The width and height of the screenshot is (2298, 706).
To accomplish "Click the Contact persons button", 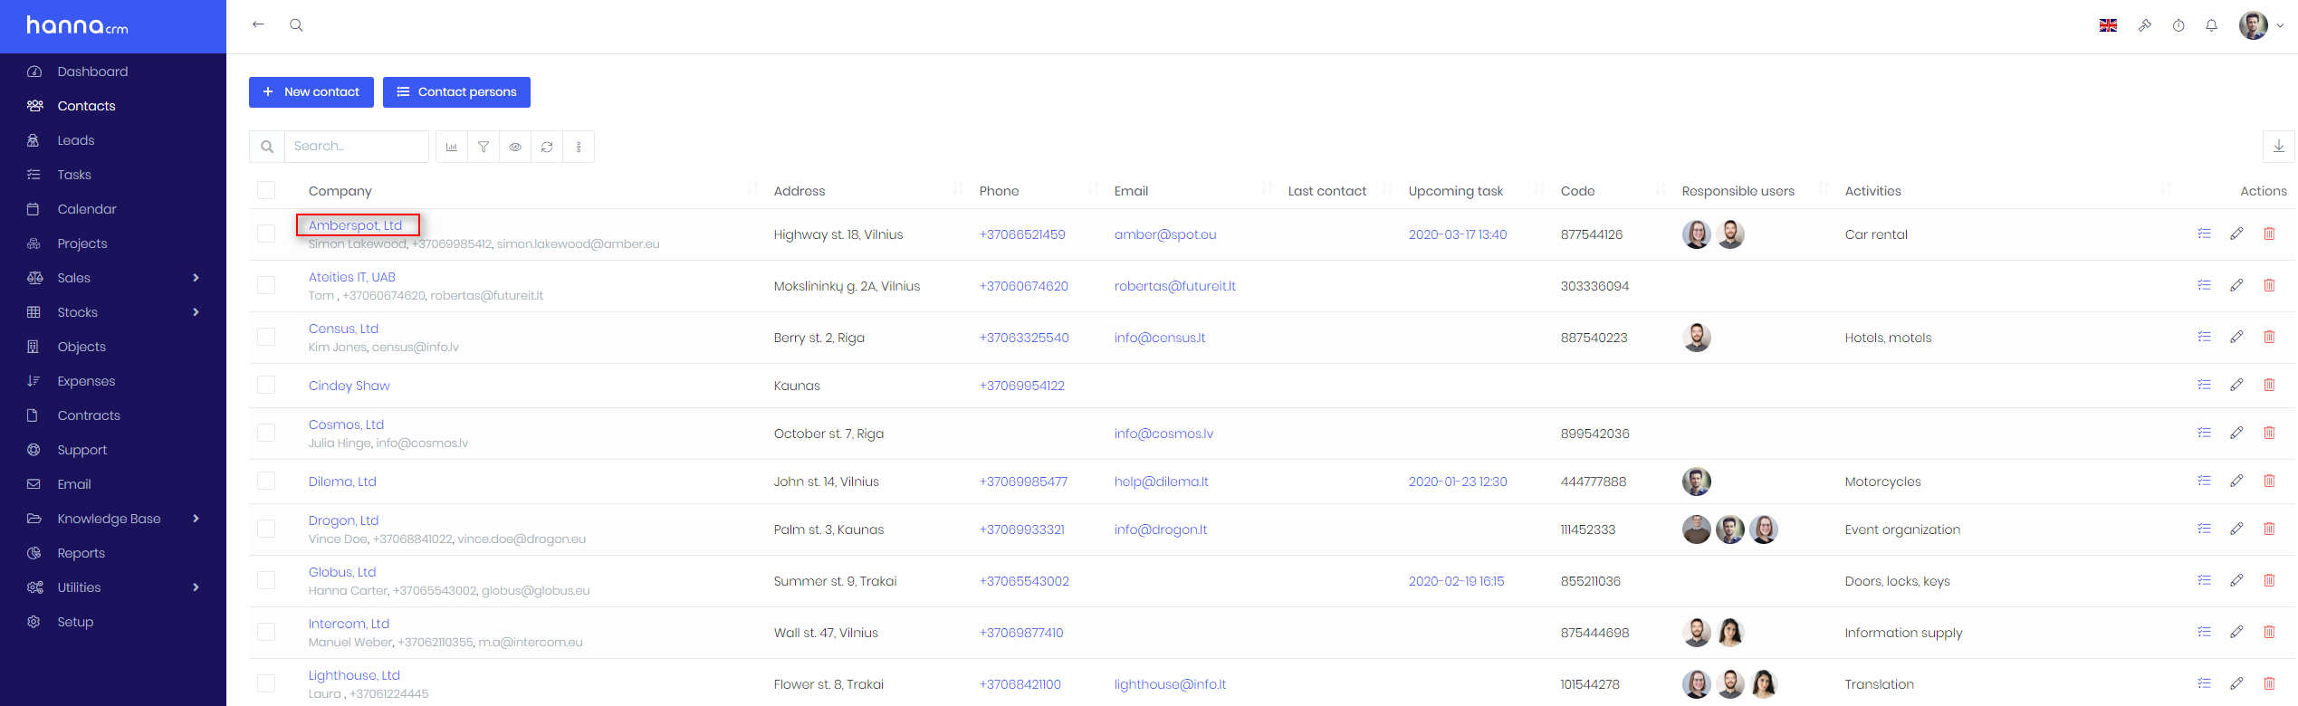I will tap(456, 92).
